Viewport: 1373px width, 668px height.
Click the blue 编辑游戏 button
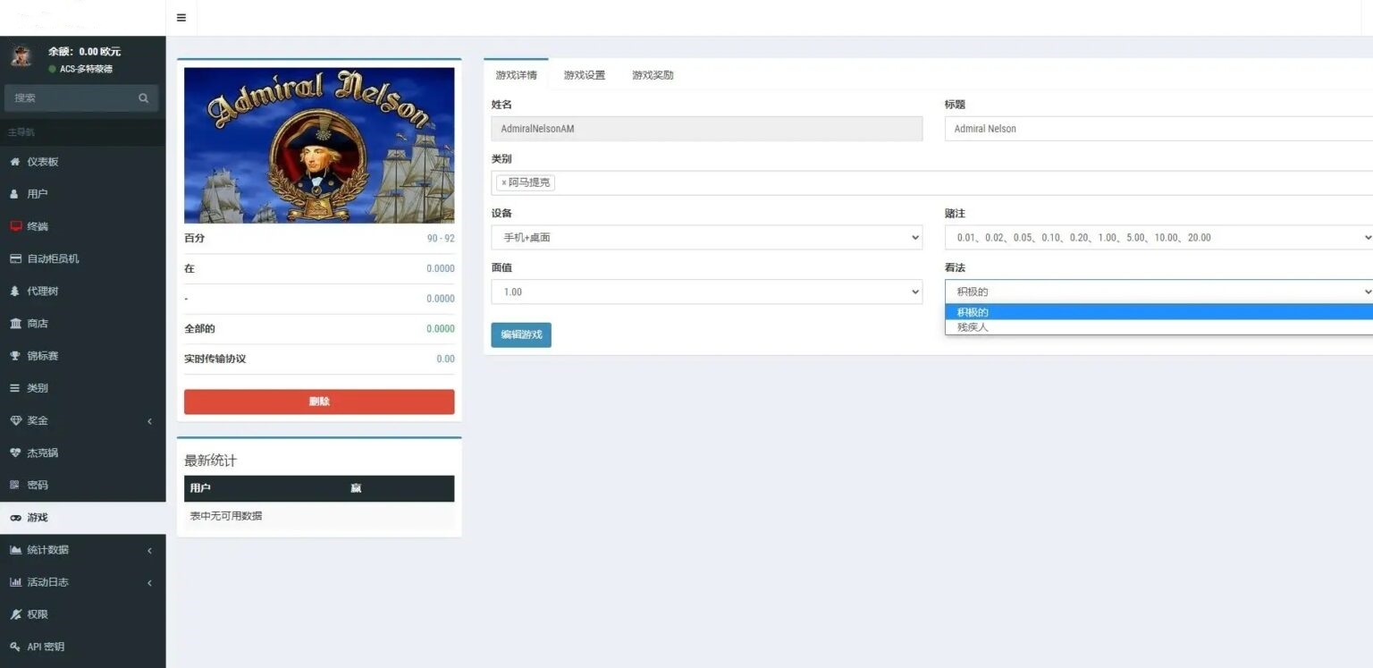pos(521,334)
